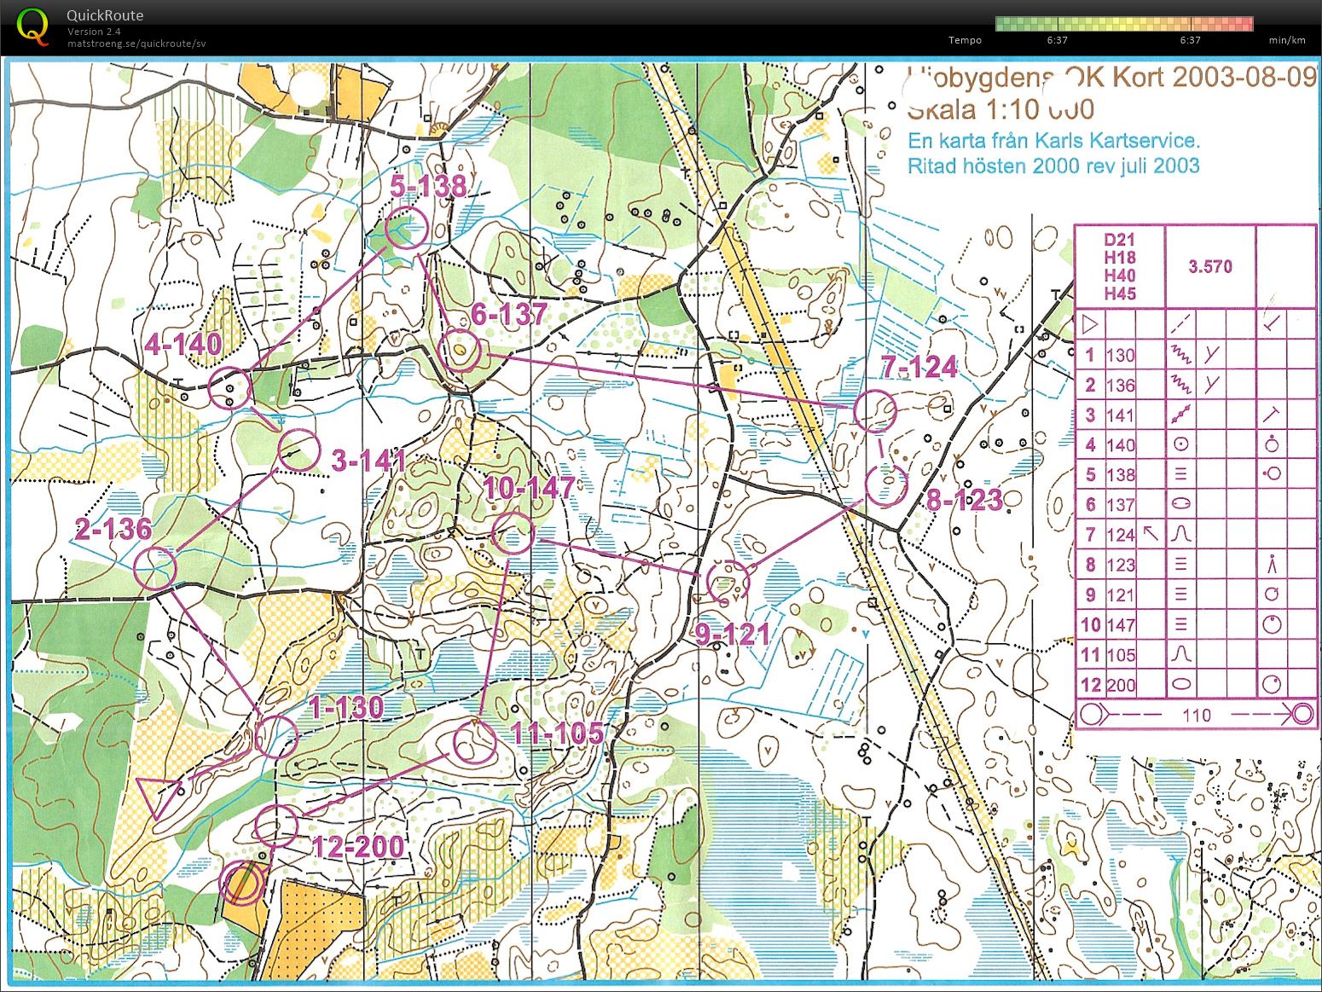
Task: Click 'Ritad hösten 2000 rev juli 2003'
Action: tap(1053, 165)
